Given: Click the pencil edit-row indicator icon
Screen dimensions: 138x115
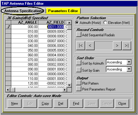Looking at the screenshot, I should (8, 27).
